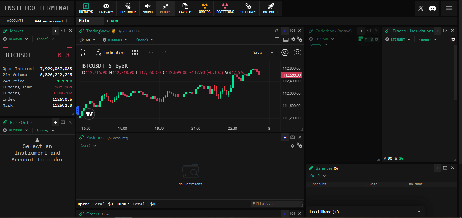Screen dimensions: 462x218
Task: Expand the blue chart side-panel handle
Action: click(78, 110)
